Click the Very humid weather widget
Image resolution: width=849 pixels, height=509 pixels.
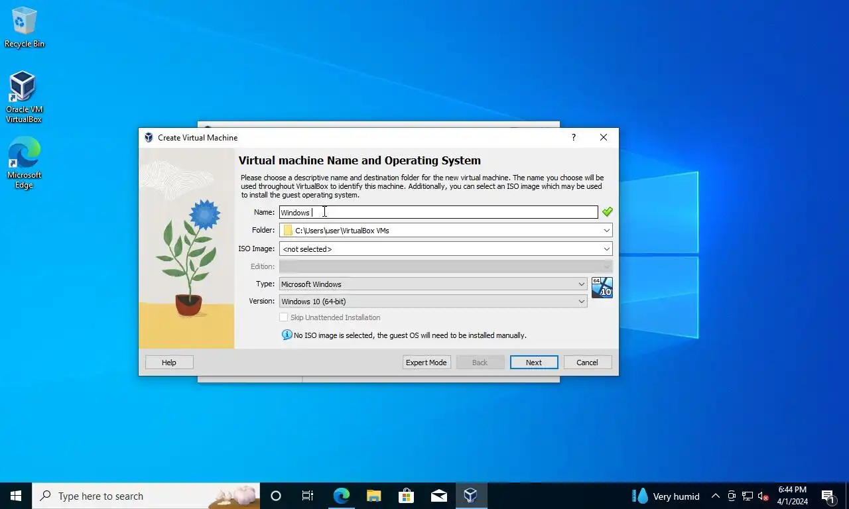(667, 496)
